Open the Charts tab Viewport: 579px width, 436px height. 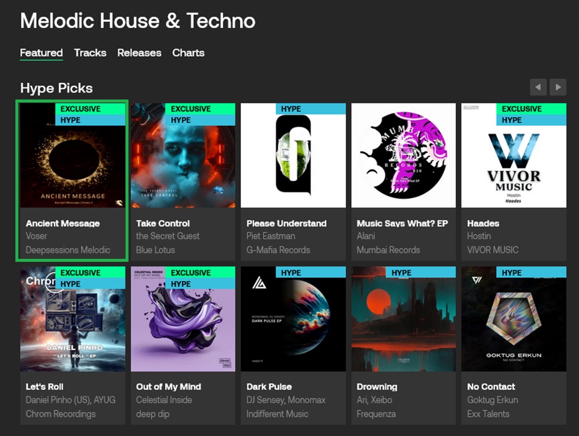point(188,53)
